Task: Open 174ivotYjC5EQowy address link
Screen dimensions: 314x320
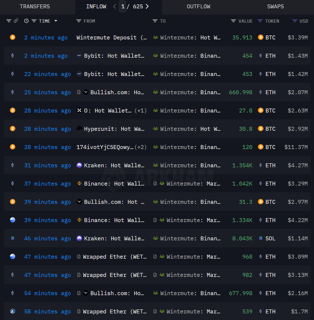Action: pyautogui.click(x=105, y=147)
